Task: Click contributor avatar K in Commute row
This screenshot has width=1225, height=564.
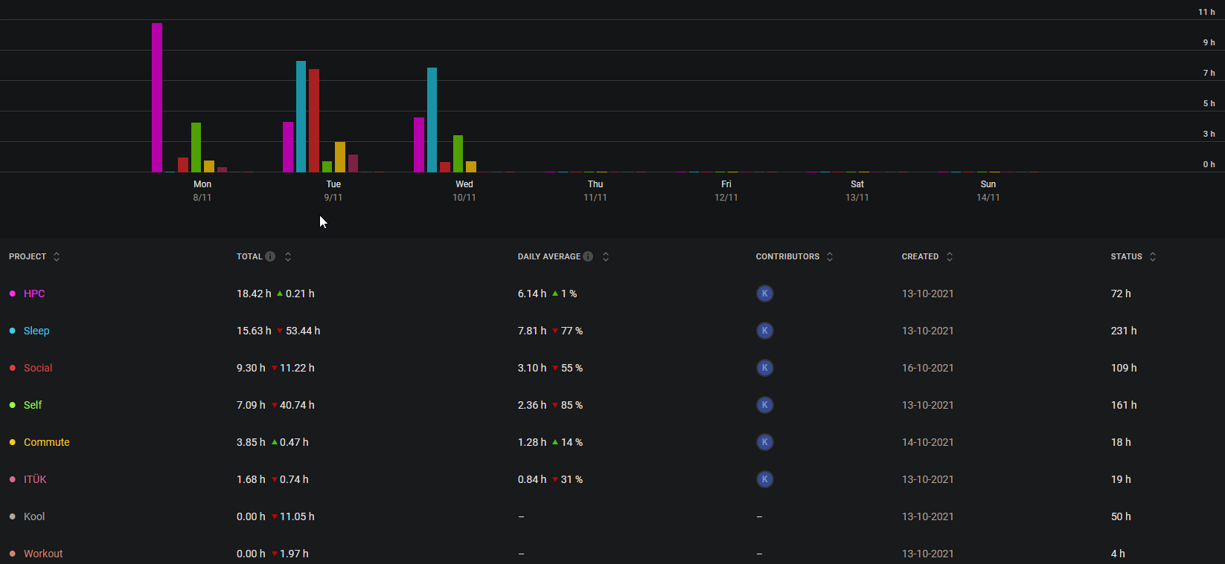Action: 764,442
